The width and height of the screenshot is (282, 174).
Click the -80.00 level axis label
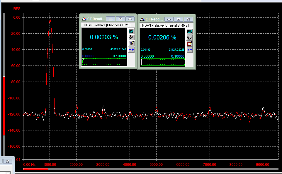[15, 82]
